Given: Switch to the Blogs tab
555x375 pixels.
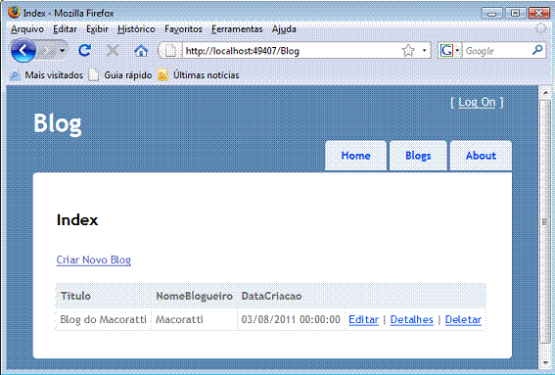Looking at the screenshot, I should pyautogui.click(x=418, y=156).
